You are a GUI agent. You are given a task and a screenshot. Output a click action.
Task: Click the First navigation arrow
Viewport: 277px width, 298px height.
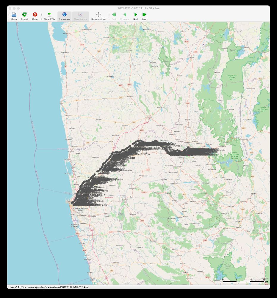pyautogui.click(x=114, y=15)
